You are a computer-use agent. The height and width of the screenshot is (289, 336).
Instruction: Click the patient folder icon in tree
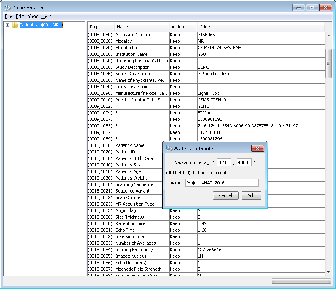pyautogui.click(x=15, y=25)
